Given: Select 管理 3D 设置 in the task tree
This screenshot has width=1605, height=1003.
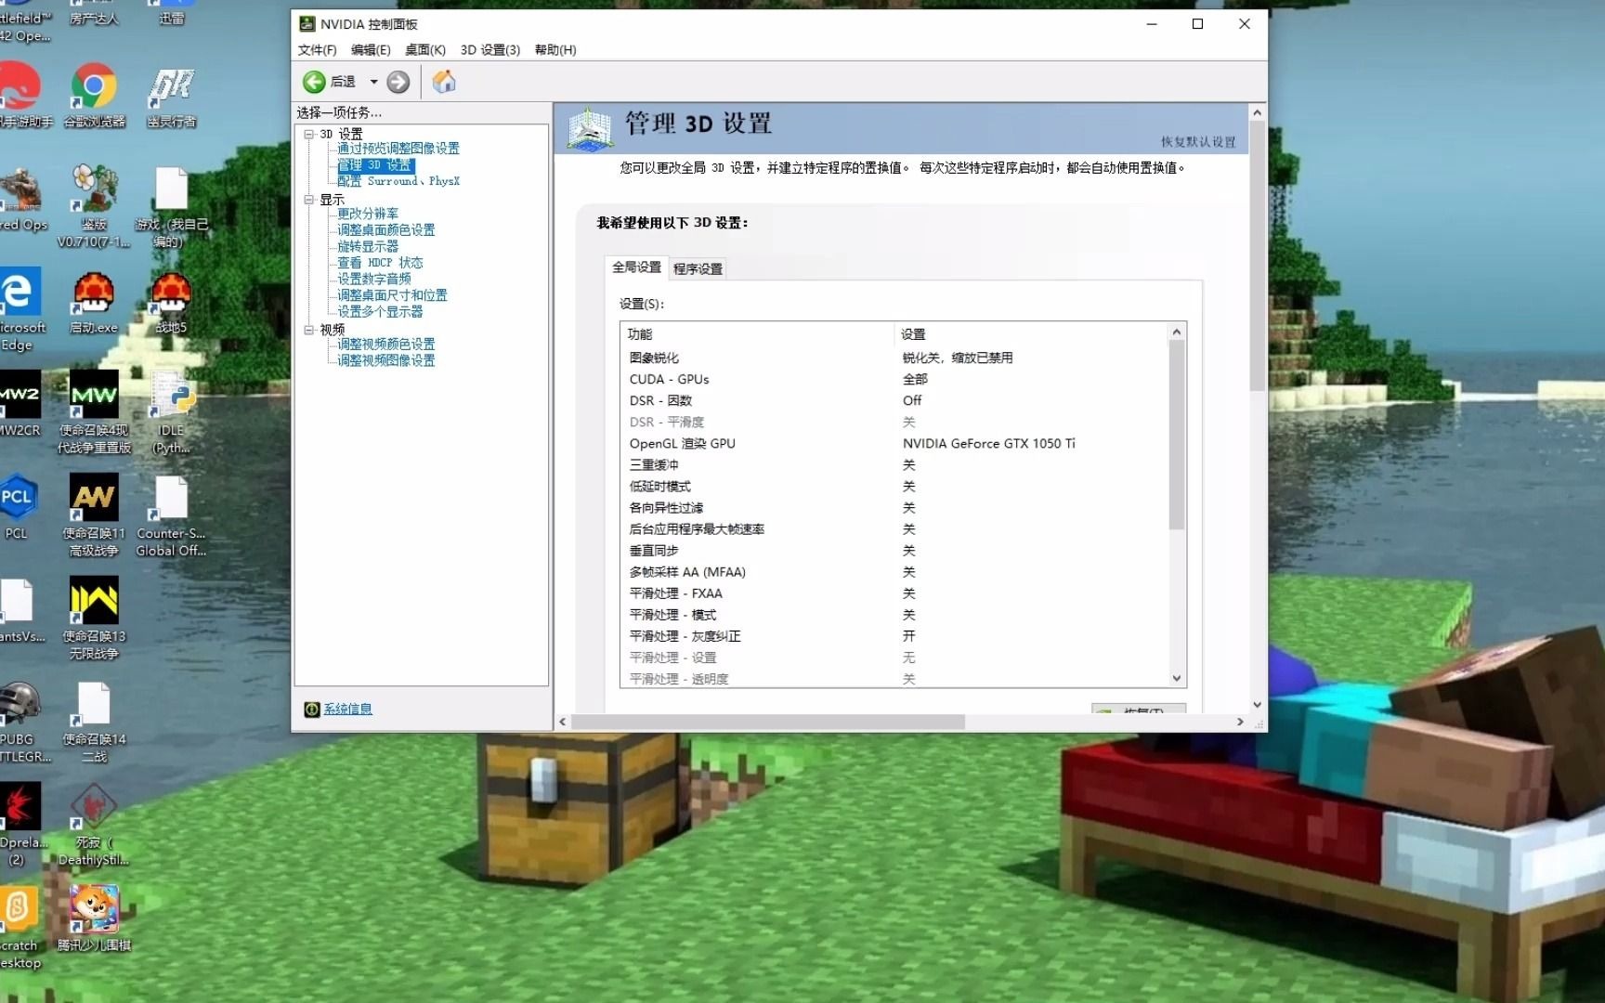Looking at the screenshot, I should pos(374,165).
